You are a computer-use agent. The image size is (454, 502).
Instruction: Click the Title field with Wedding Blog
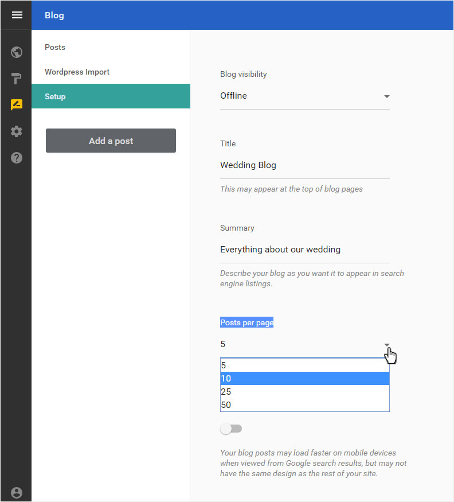[304, 165]
